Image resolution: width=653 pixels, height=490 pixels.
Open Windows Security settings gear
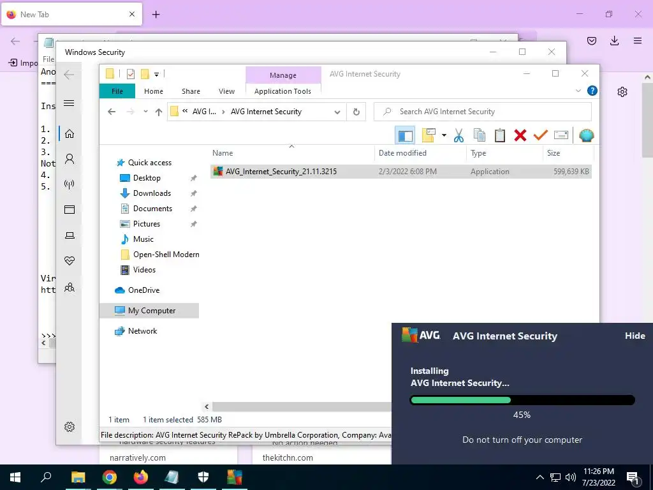(69, 427)
